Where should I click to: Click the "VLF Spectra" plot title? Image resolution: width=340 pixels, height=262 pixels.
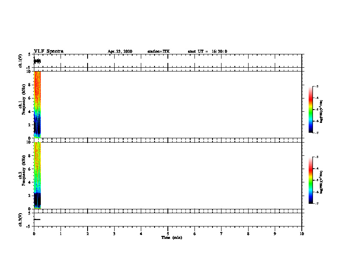click(49, 51)
